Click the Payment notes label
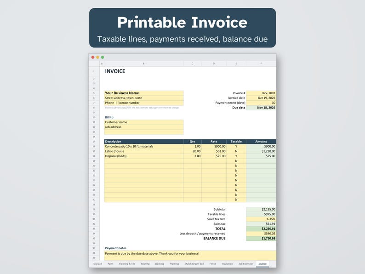The image size is (365, 274). pos(115,248)
